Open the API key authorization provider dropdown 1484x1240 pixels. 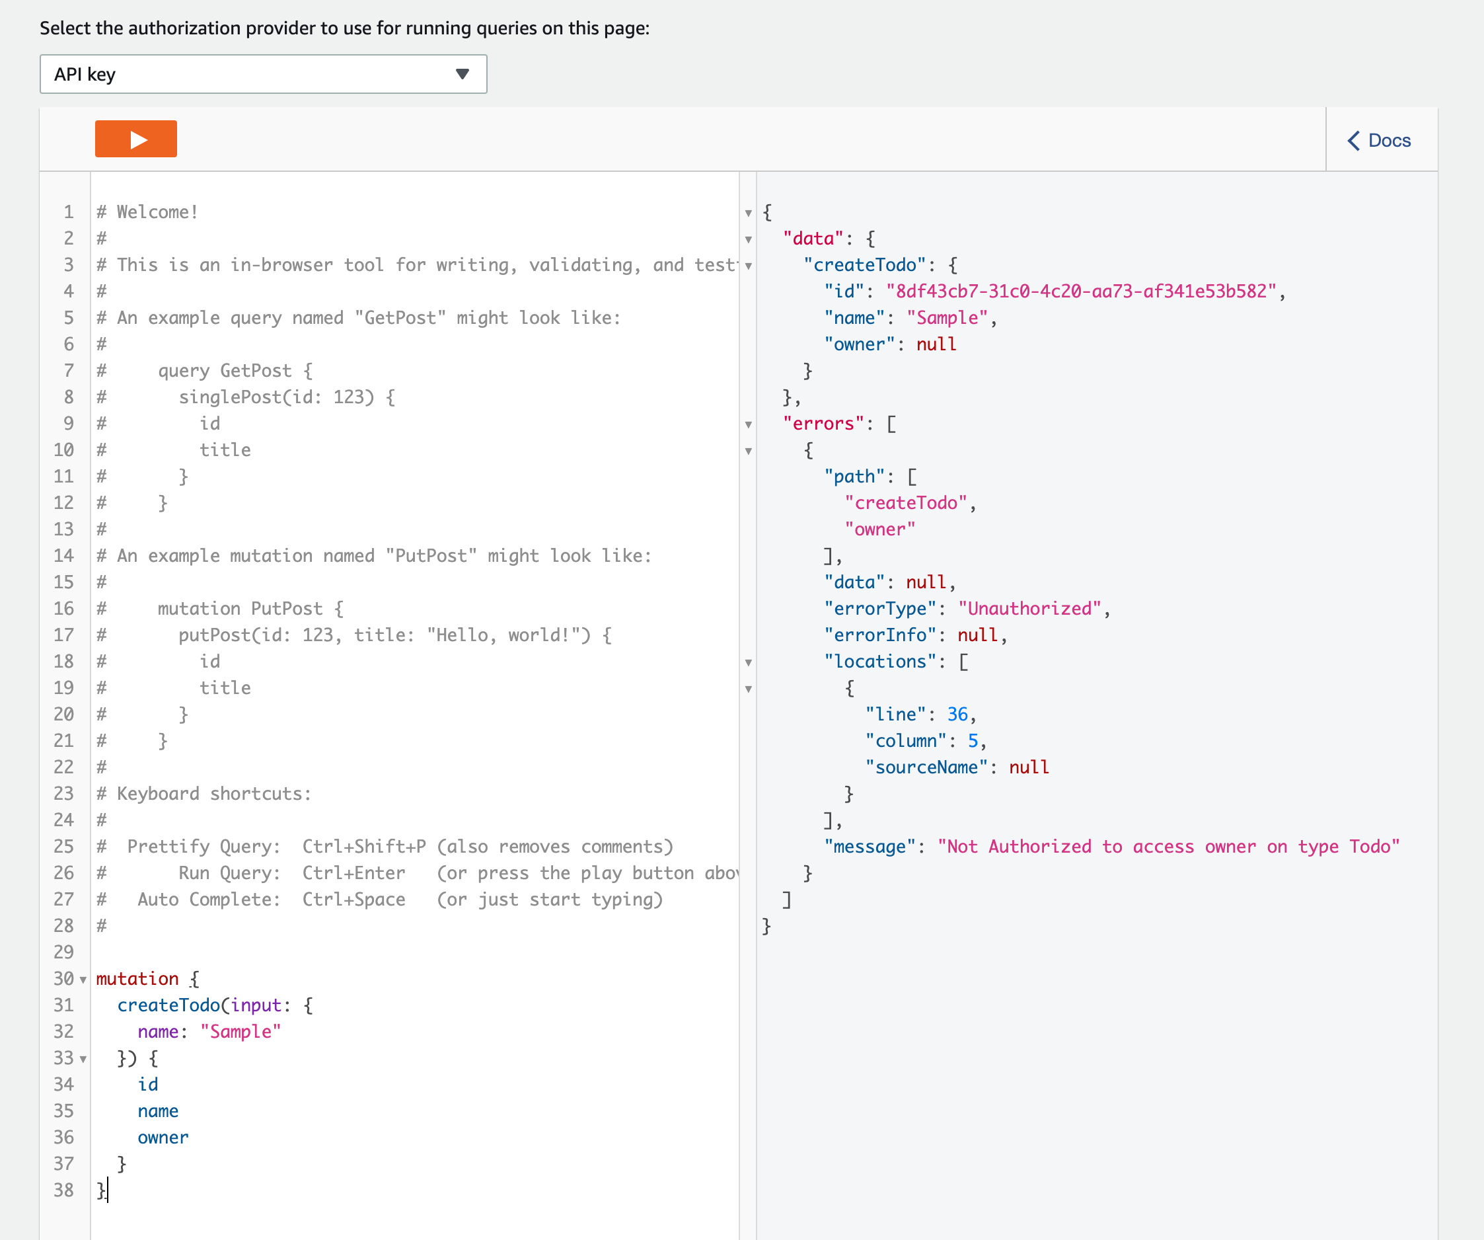(263, 74)
